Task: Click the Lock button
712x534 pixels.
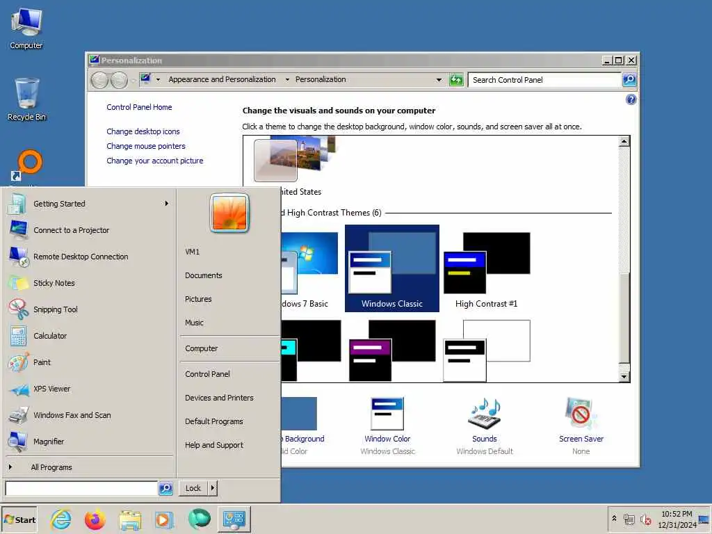Action: [x=193, y=488]
